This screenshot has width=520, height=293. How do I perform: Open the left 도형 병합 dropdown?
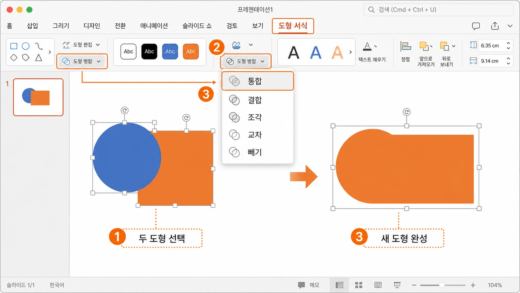point(82,61)
